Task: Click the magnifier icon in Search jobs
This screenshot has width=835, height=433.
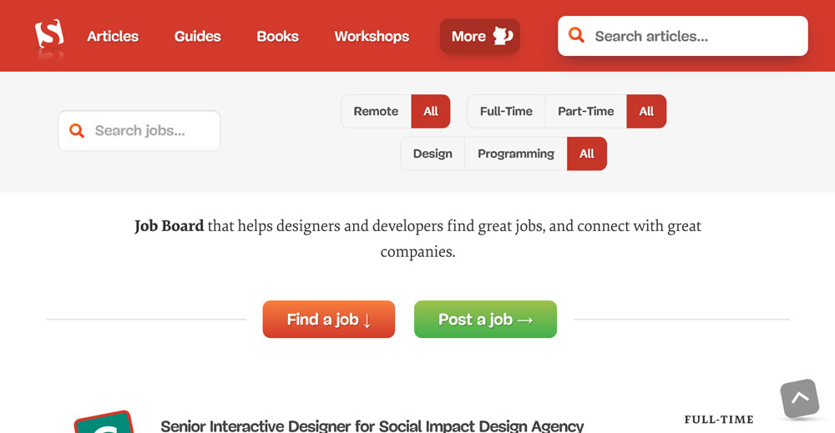Action: coord(77,130)
